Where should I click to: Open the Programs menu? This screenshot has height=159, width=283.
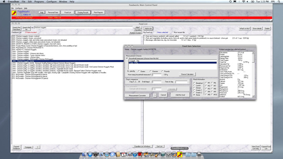(x=39, y=1)
